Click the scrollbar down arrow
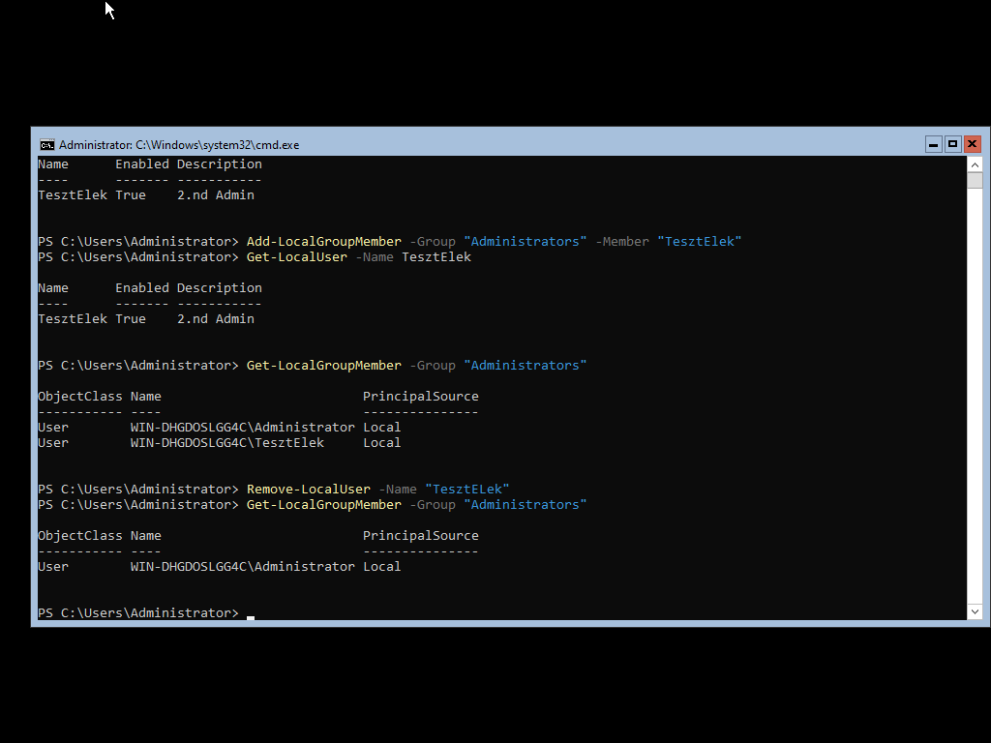 point(975,611)
